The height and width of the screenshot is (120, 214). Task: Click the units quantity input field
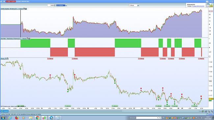pos(51,5)
